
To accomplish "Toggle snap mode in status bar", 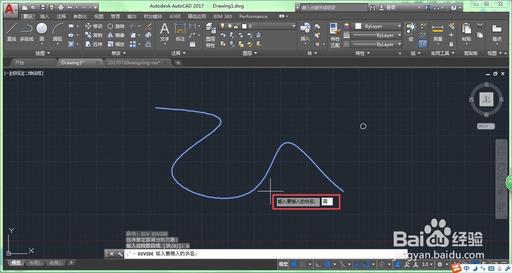I will 303,264.
